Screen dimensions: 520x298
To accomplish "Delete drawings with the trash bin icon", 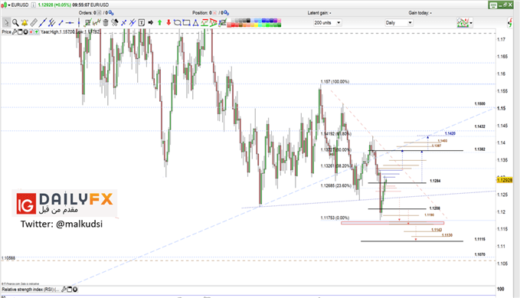I will (x=106, y=23).
